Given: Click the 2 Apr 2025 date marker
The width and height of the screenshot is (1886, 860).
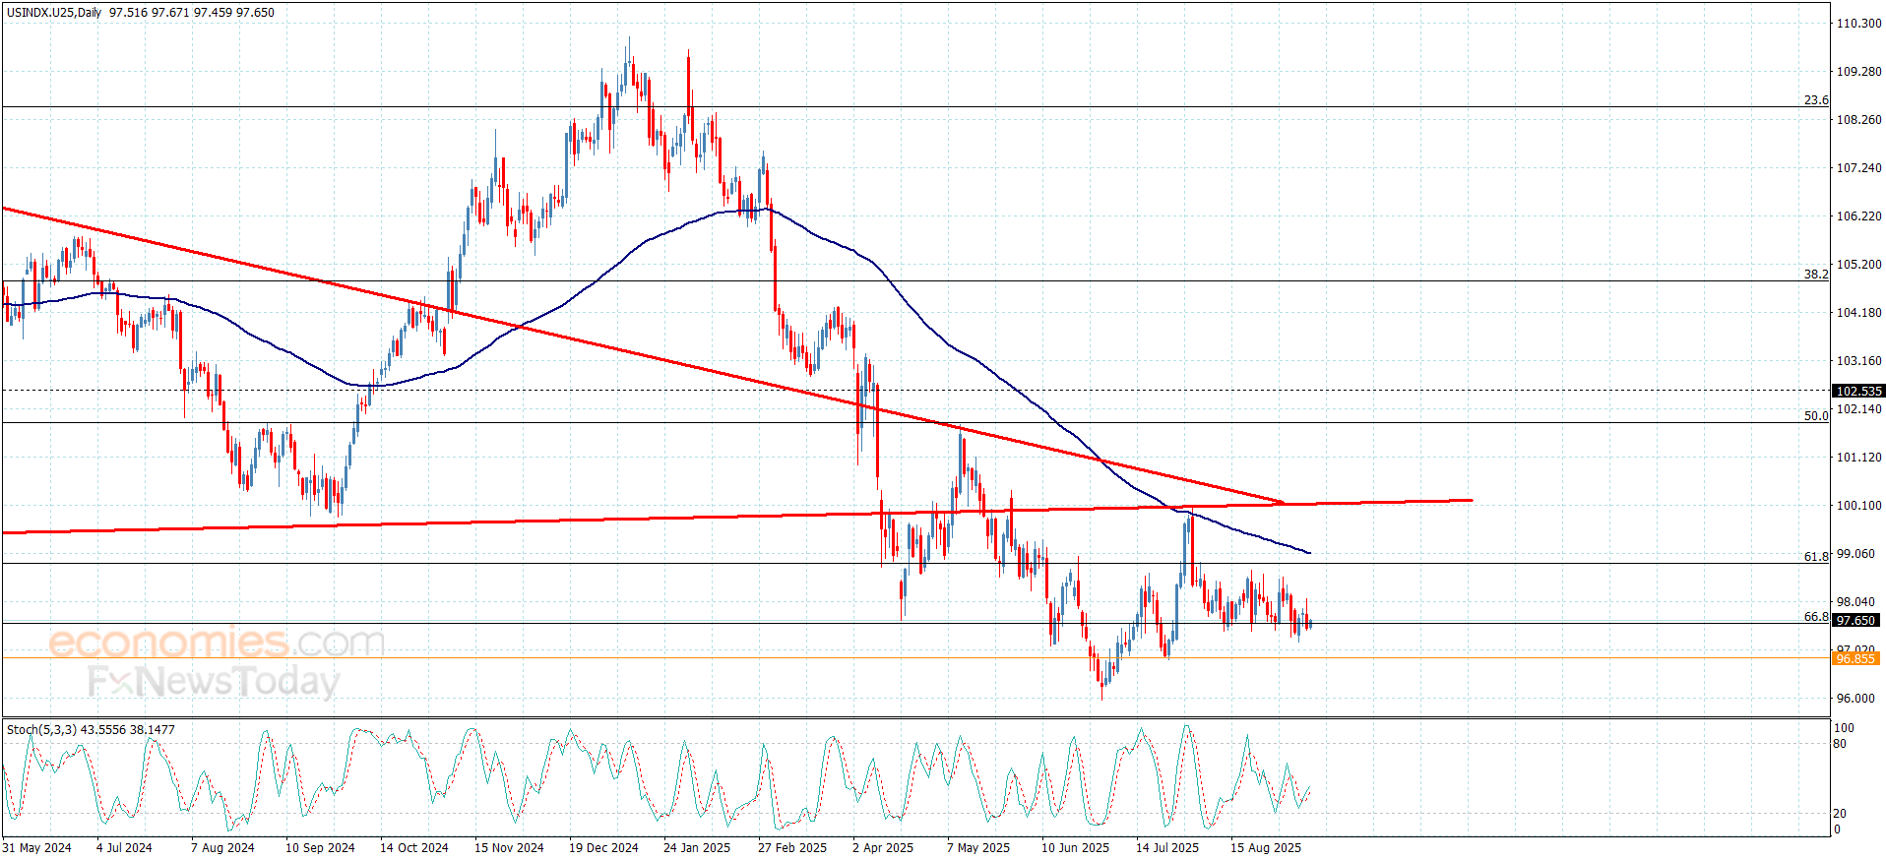Looking at the screenshot, I should 883,848.
